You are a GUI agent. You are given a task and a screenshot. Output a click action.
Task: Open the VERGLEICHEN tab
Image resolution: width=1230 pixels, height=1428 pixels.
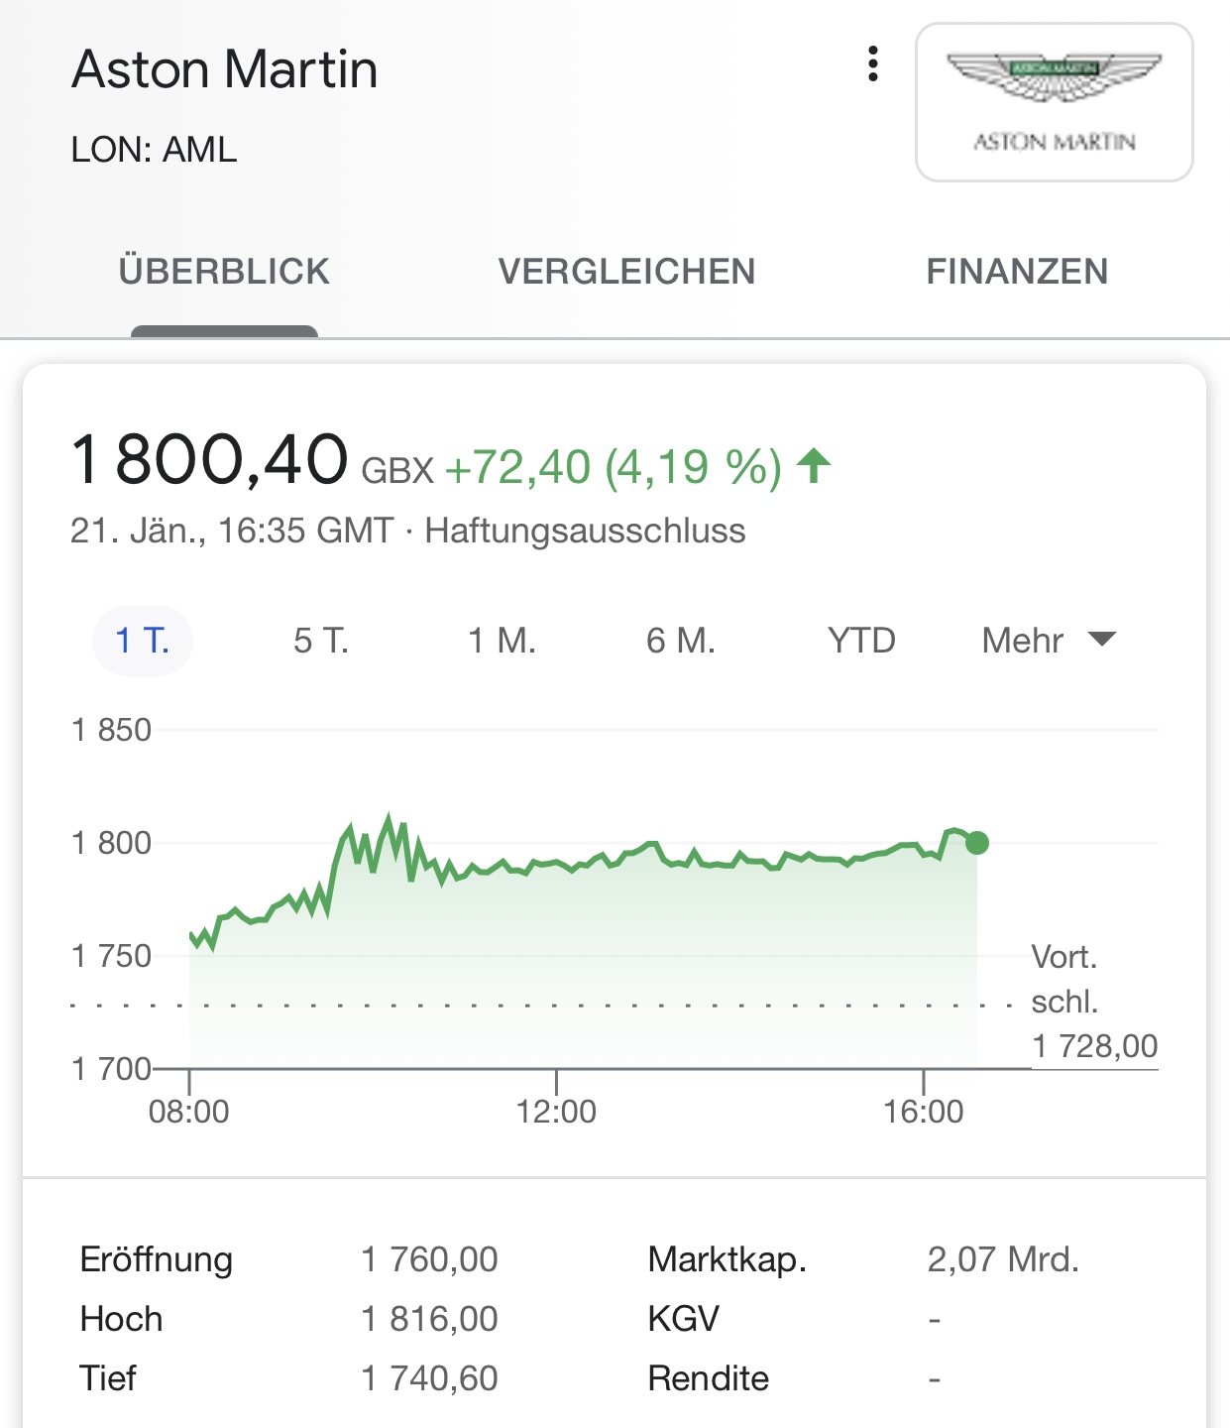click(x=626, y=272)
